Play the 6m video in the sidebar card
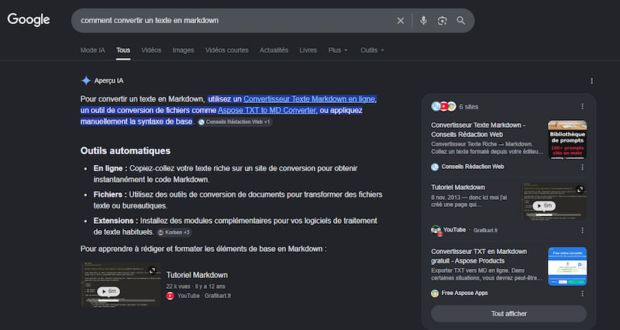620x330 pixels. click(x=544, y=205)
